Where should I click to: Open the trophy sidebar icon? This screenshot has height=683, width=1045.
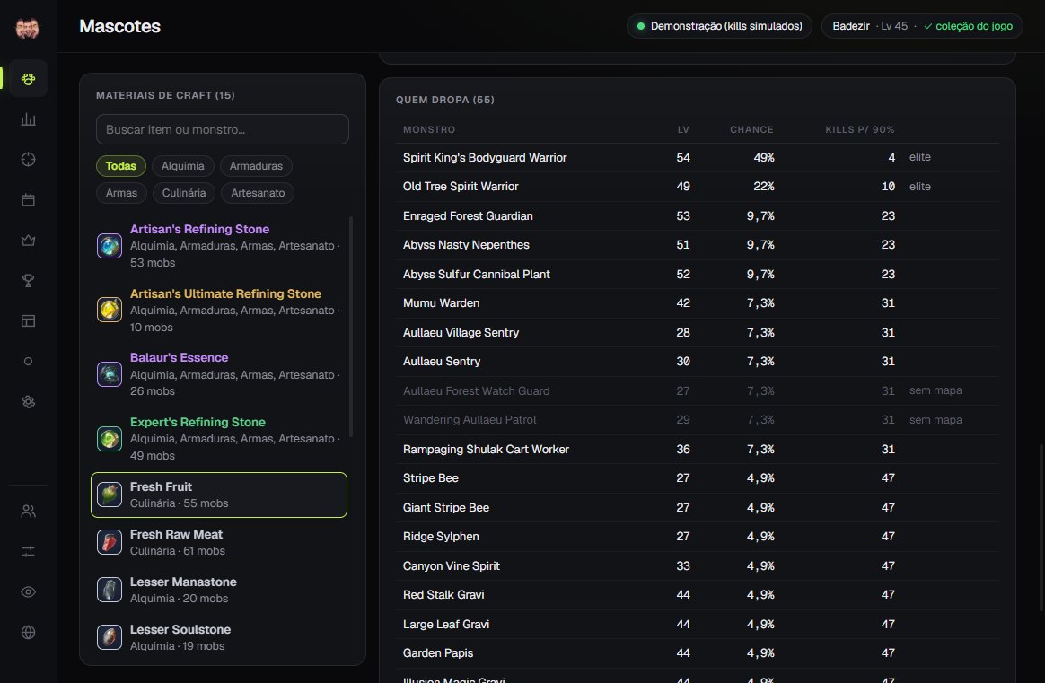28,281
